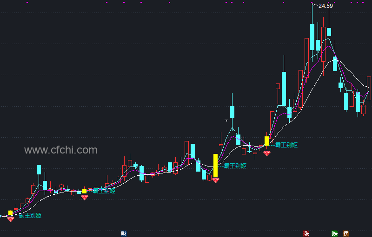Click red diamond left of second-lowest 霸王别姬 label
Screen dimensions: 372x237
[85, 197]
